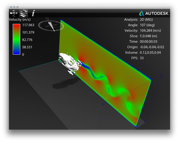Click the Analysis value '2D (MG)'
The width and height of the screenshot is (179, 142).
tap(146, 20)
